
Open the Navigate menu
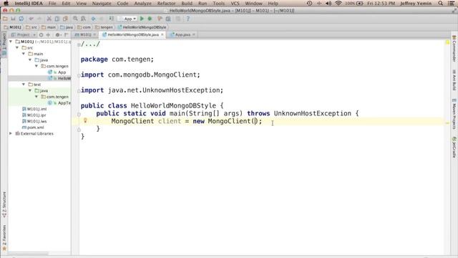point(102,4)
